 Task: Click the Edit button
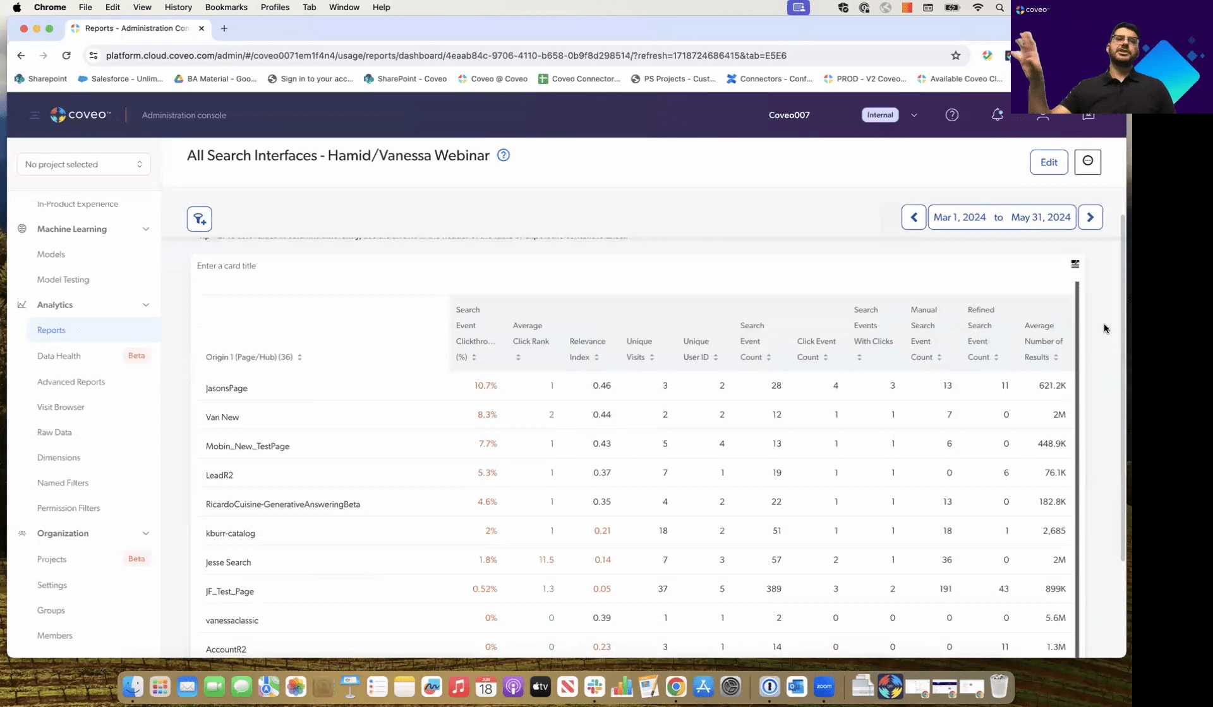pyautogui.click(x=1048, y=162)
